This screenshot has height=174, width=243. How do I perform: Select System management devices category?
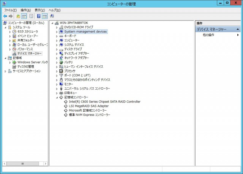(85, 32)
